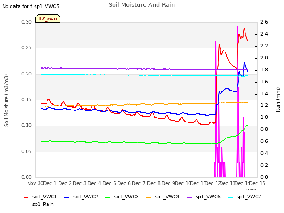This screenshot has width=284, height=213.
Task: Click the Dec 1 date tick label
Action: [x=50, y=183]
